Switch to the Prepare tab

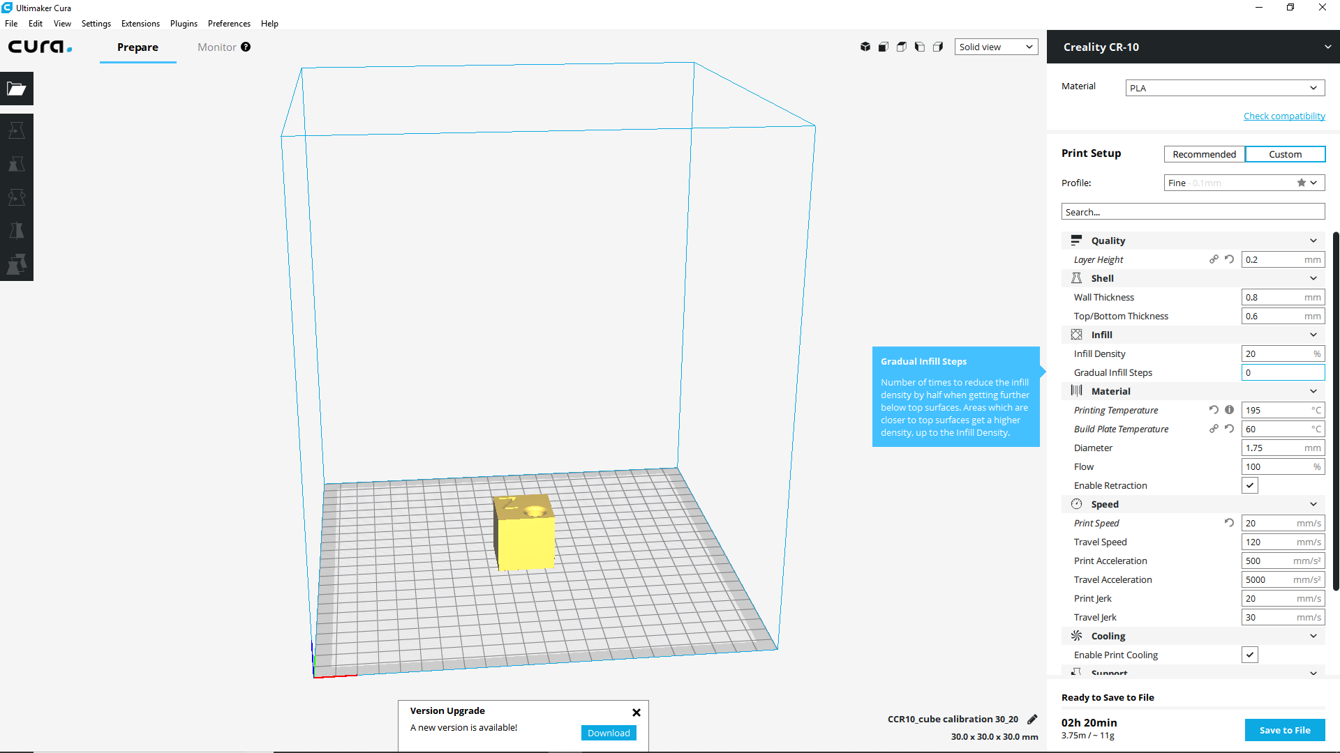point(137,47)
